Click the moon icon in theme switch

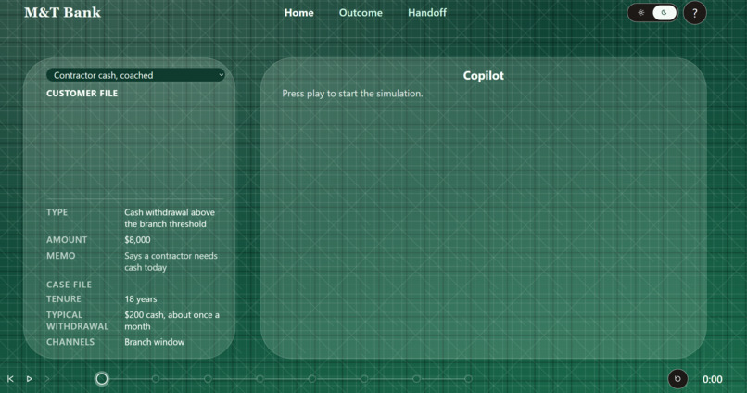(665, 13)
